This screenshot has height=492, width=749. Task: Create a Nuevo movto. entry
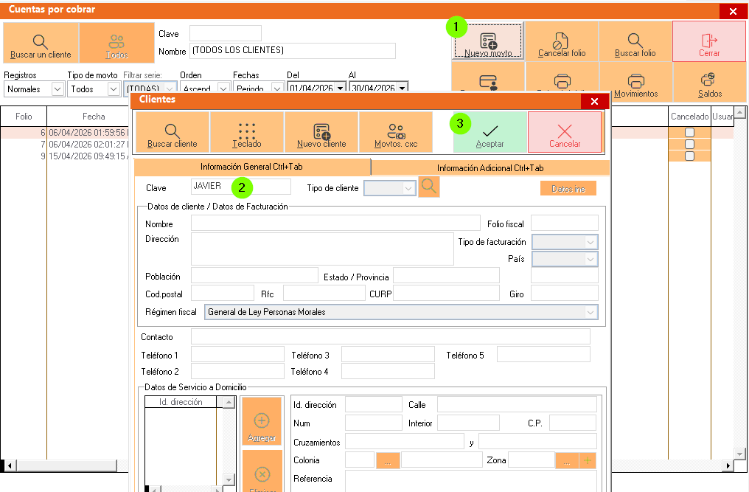(488, 41)
